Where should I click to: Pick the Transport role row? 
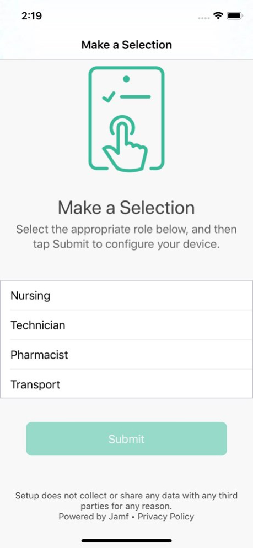pyautogui.click(x=126, y=384)
